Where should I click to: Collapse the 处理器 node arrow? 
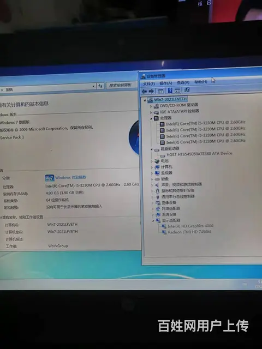point(151,119)
